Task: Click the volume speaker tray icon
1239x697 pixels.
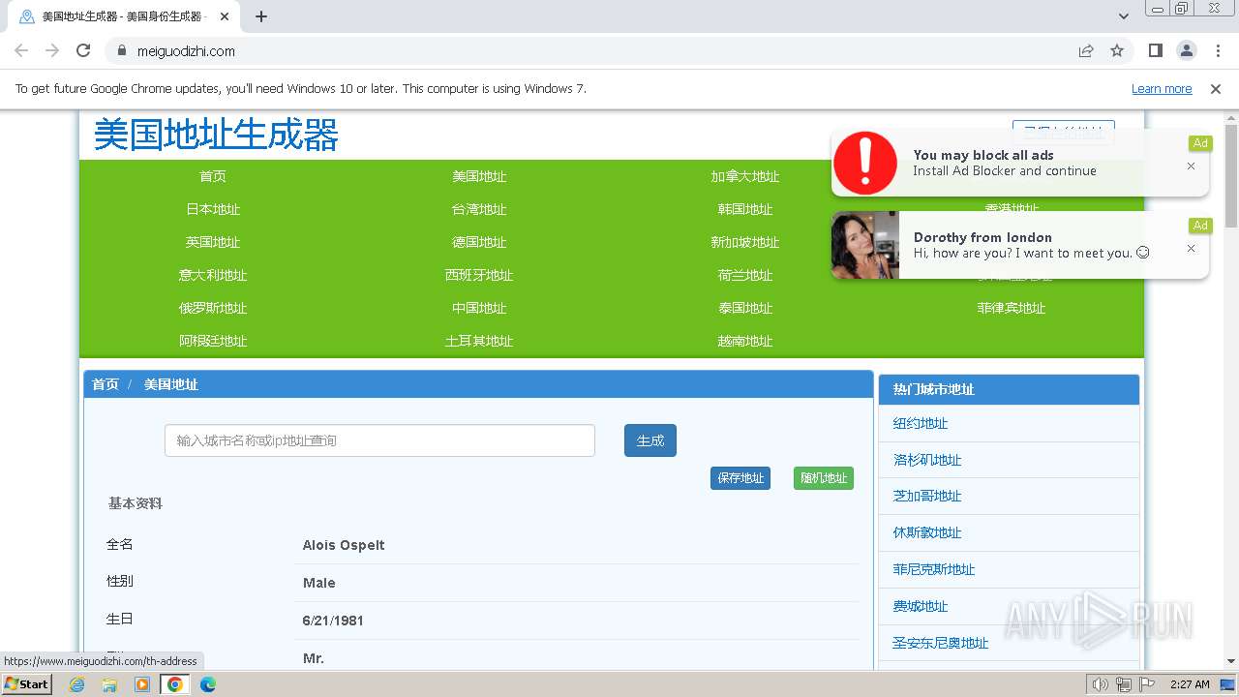Action: [1101, 684]
